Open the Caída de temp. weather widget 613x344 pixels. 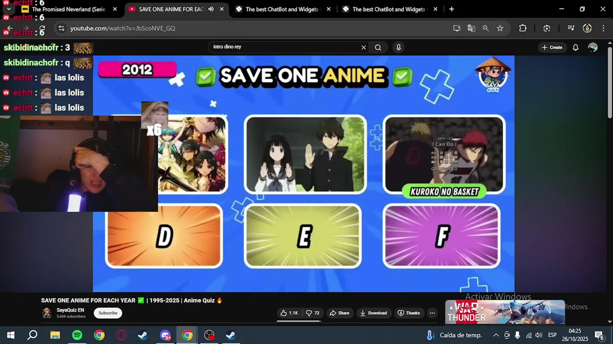[454, 335]
